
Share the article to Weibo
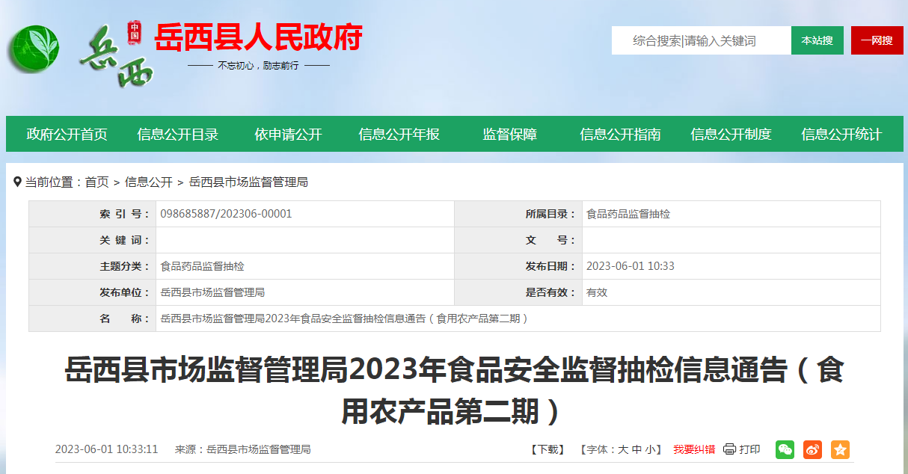coord(812,449)
